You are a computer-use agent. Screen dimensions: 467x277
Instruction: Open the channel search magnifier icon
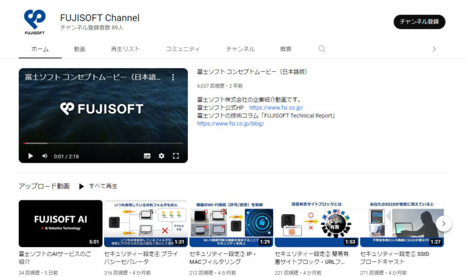322,49
